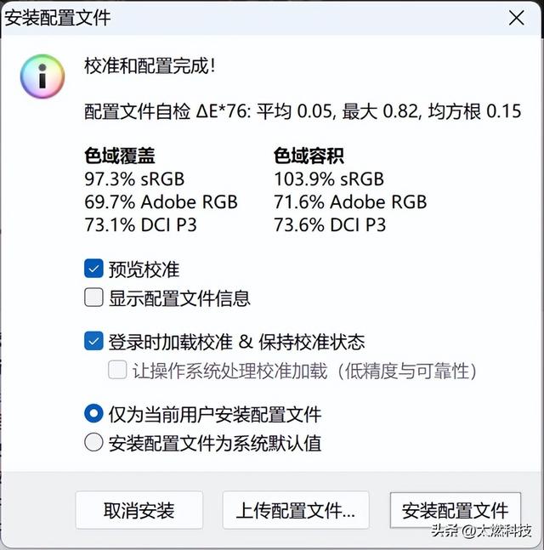The width and height of the screenshot is (544, 550).
Task: Click the colorful info icon in the dialog
Action: coord(42,76)
